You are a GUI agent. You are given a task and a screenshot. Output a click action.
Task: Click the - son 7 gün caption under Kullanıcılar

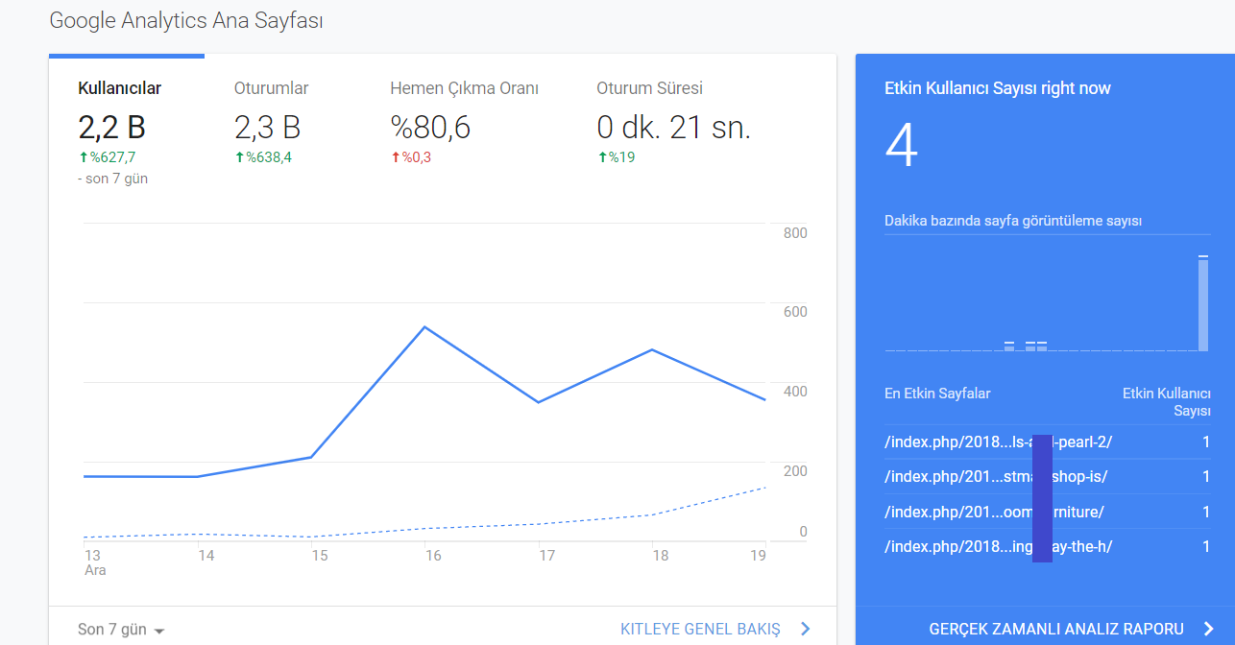[x=112, y=179]
